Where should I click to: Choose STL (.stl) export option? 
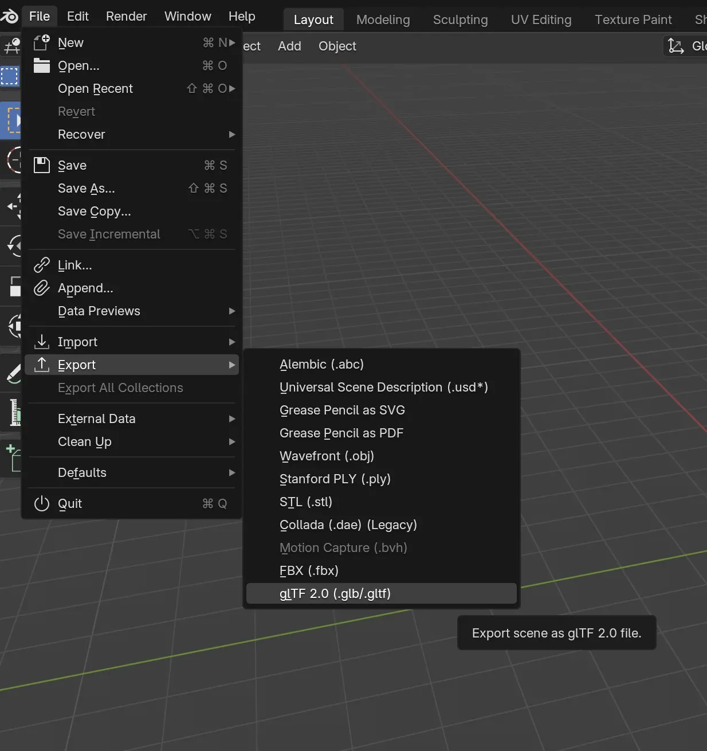coord(382,502)
